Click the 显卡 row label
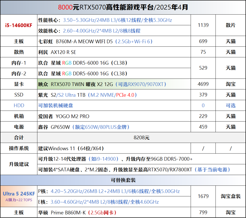Image resolution: width=246 pixels, height=218 pixels. [x=19, y=84]
